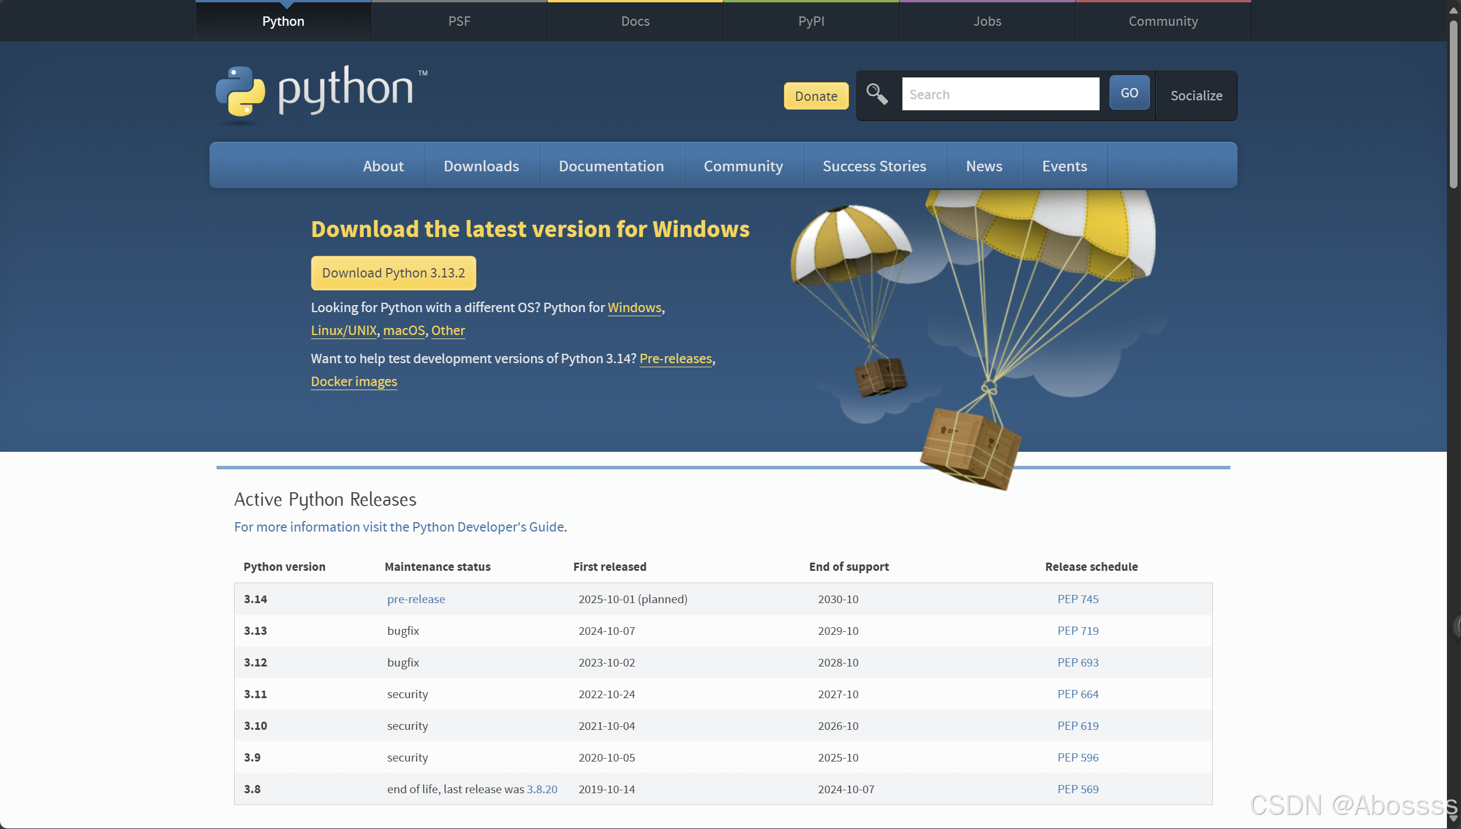Open the Socialize menu

point(1196,96)
